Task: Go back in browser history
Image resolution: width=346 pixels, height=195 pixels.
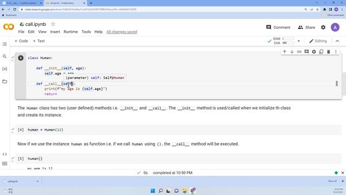Action: [3, 10]
